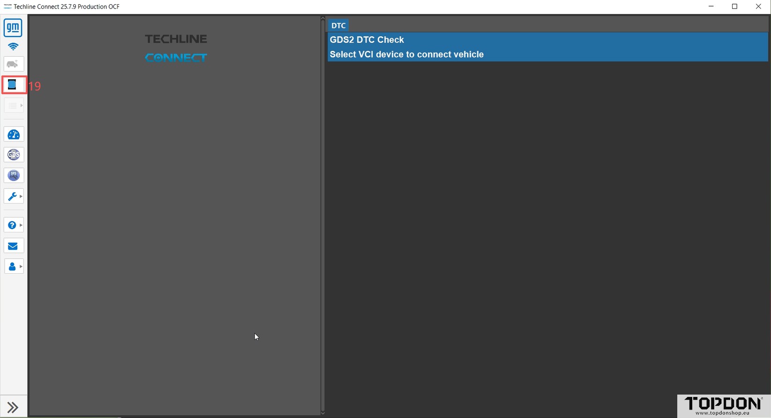The image size is (771, 418).
Task: Click the left panel scroll up arrow
Action: (x=322, y=18)
